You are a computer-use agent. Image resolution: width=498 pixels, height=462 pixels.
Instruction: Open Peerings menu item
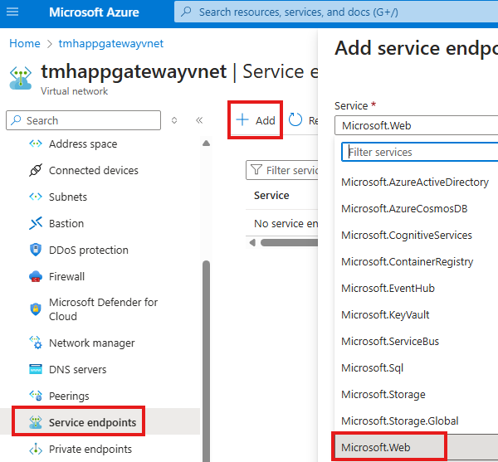tap(69, 396)
